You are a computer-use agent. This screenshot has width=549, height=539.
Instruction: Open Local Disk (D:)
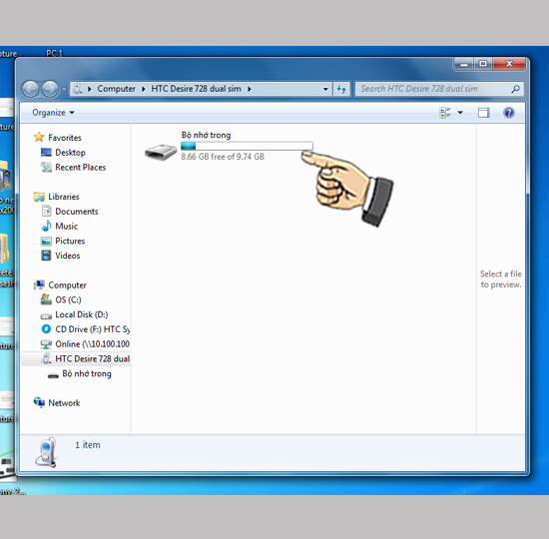82,314
